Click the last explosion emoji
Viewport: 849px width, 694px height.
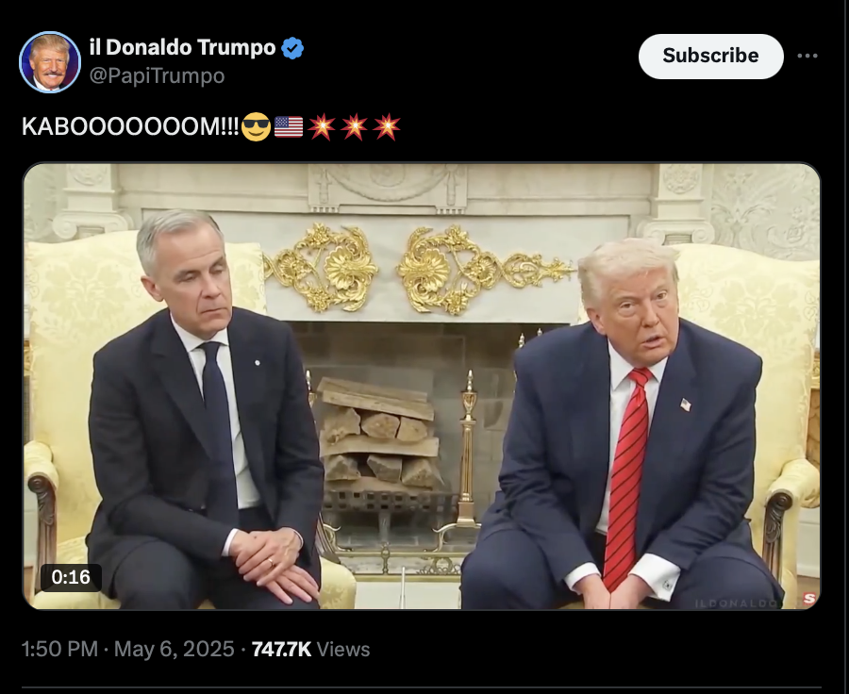pyautogui.click(x=387, y=126)
